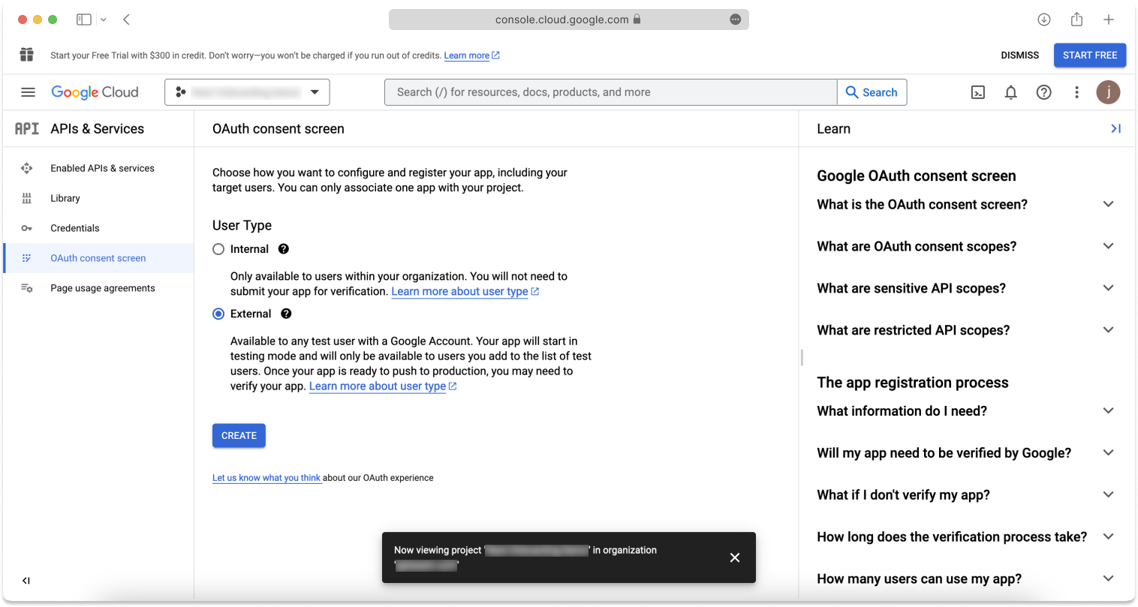Click the notifications bell icon
The height and width of the screenshot is (607, 1138).
[1010, 92]
